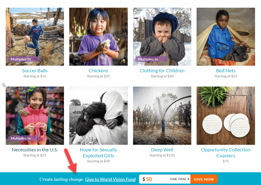
Task: Click the Chickens gift title
Action: click(98, 71)
